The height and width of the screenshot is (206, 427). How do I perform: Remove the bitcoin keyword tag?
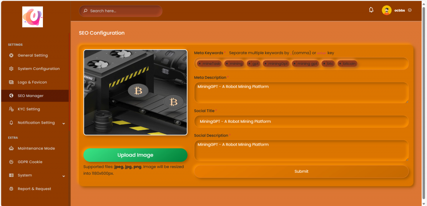tap(340, 64)
